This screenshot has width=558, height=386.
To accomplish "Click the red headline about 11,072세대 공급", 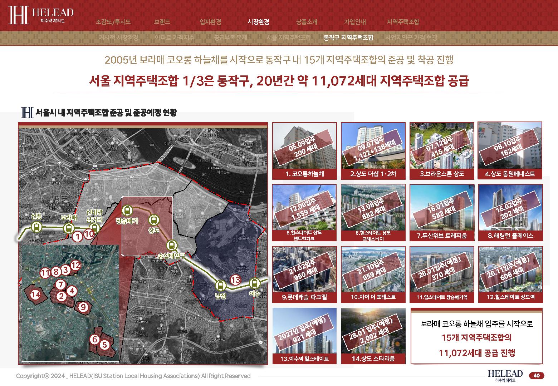I will 279,81.
